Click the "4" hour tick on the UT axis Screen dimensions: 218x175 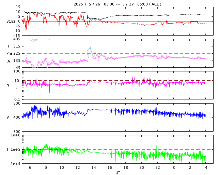tap(206, 167)
